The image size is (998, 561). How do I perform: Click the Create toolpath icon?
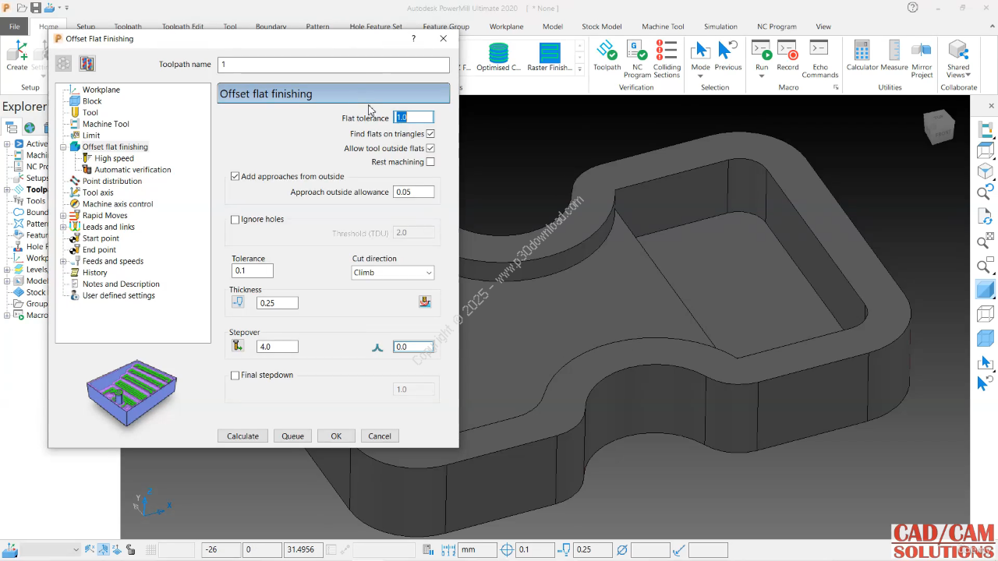click(x=17, y=51)
